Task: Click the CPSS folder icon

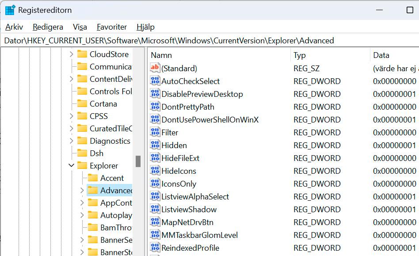Action: [82, 116]
